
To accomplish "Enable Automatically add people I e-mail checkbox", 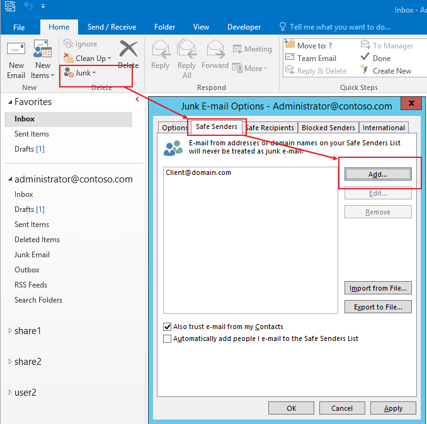I will 167,338.
